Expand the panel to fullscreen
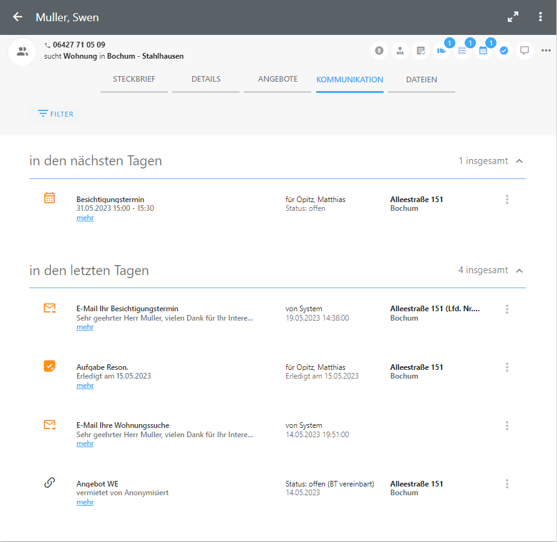Image resolution: width=557 pixels, height=542 pixels. tap(513, 17)
